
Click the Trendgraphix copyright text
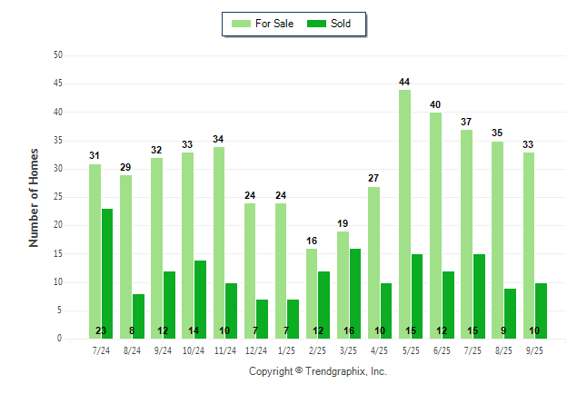[318, 371]
